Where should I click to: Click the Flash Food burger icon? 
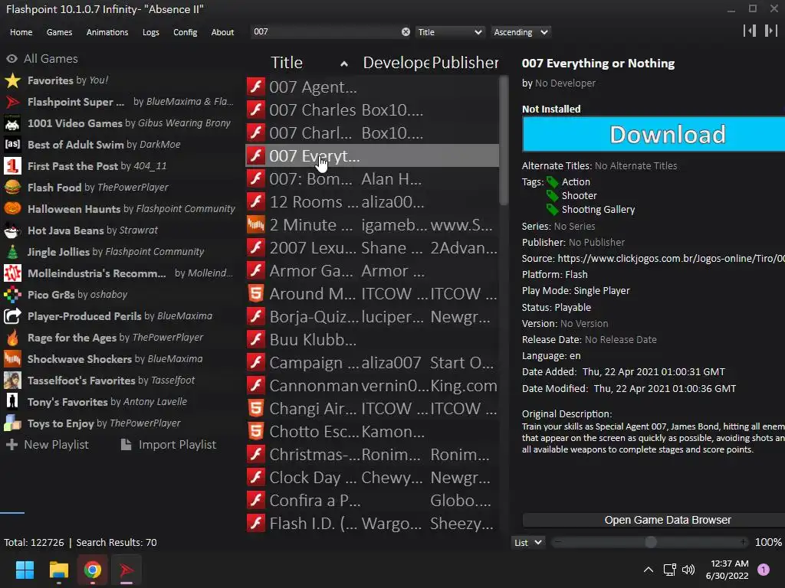click(12, 188)
